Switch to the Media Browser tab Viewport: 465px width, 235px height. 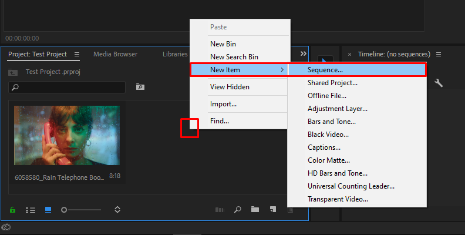tap(115, 54)
